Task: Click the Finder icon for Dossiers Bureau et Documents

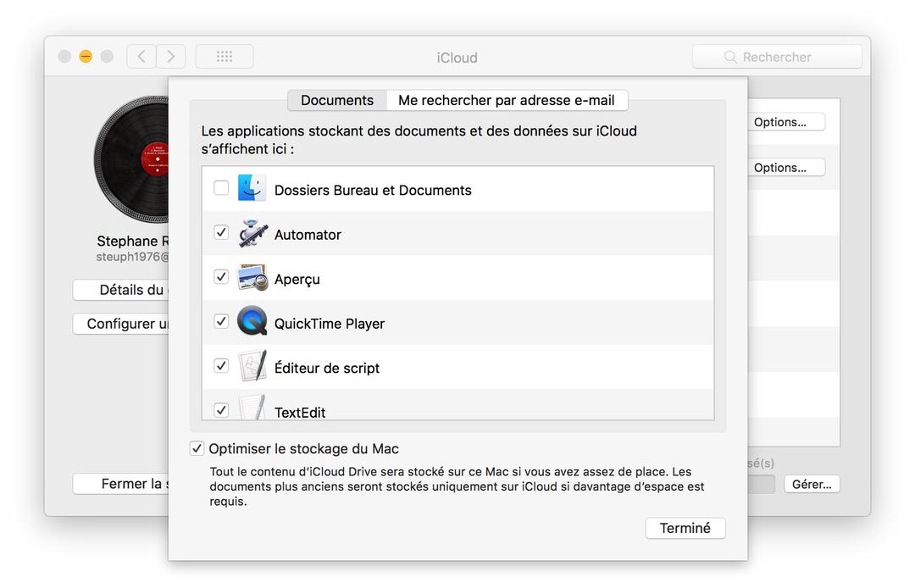Action: click(252, 188)
